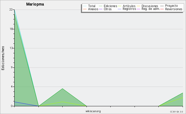Click the Proyecto legend label
The height and width of the screenshot is (114, 186).
click(171, 6)
